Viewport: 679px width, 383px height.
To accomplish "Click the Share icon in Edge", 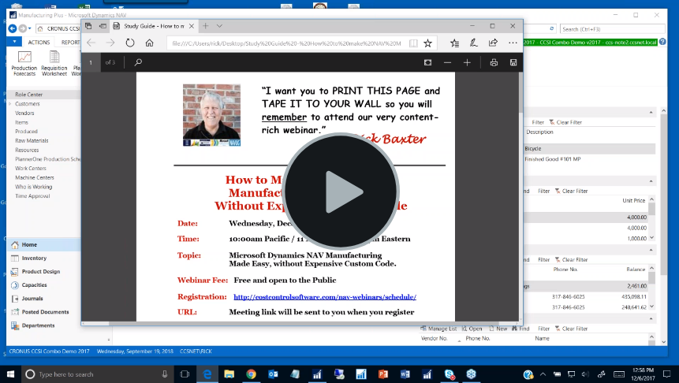I will (493, 43).
